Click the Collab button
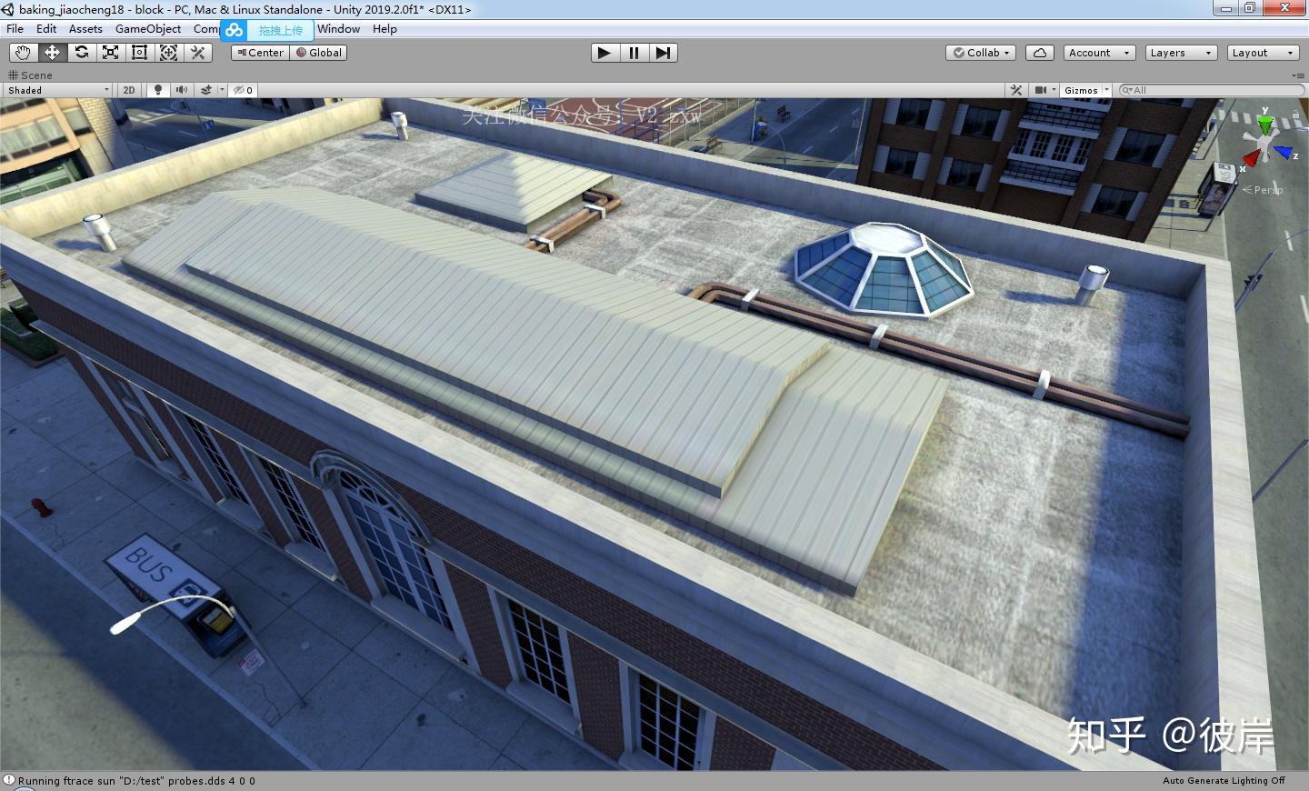Viewport: 1309px width, 791px height. point(981,53)
